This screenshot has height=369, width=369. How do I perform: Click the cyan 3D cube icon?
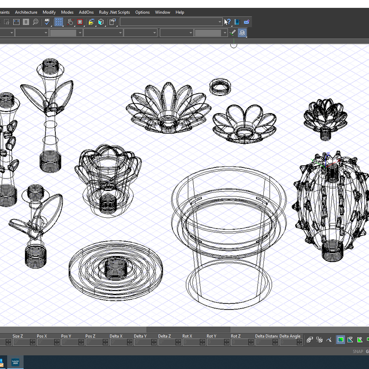[101, 22]
